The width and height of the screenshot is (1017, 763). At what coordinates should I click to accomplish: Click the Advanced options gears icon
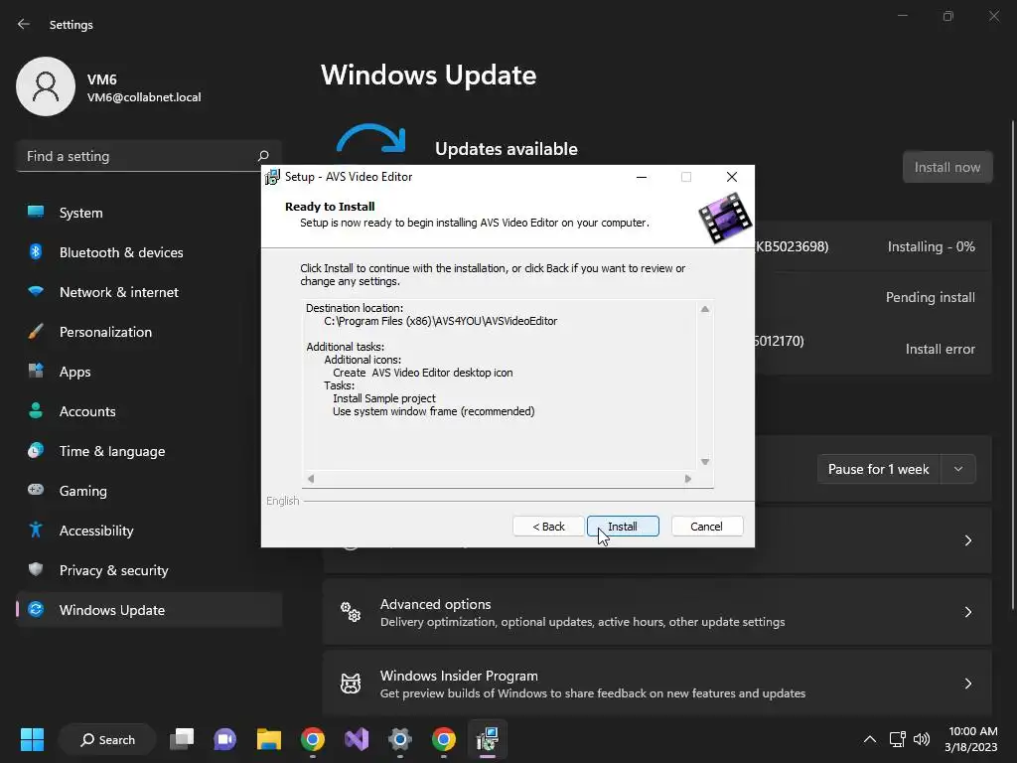pos(351,612)
